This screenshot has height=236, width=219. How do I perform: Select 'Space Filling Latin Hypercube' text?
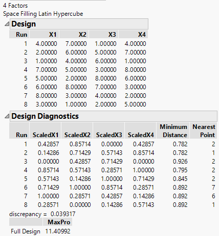43,14
